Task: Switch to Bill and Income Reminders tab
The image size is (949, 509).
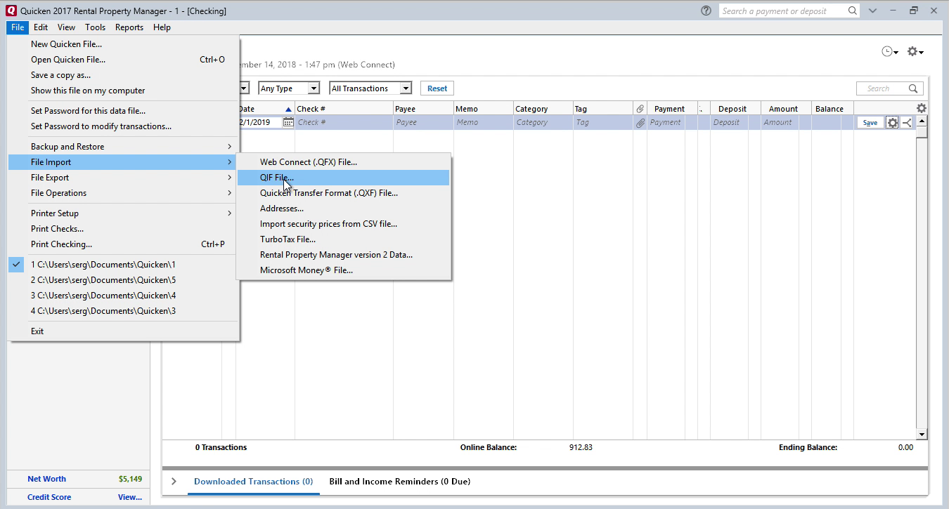Action: click(x=400, y=482)
